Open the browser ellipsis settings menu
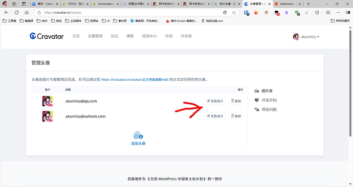 click(x=338, y=13)
